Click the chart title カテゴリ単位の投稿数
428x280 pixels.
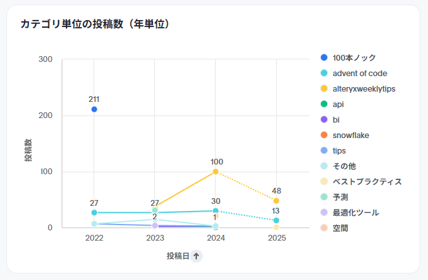point(95,25)
